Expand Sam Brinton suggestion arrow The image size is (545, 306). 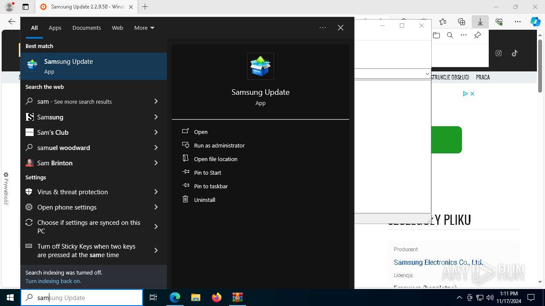point(156,163)
